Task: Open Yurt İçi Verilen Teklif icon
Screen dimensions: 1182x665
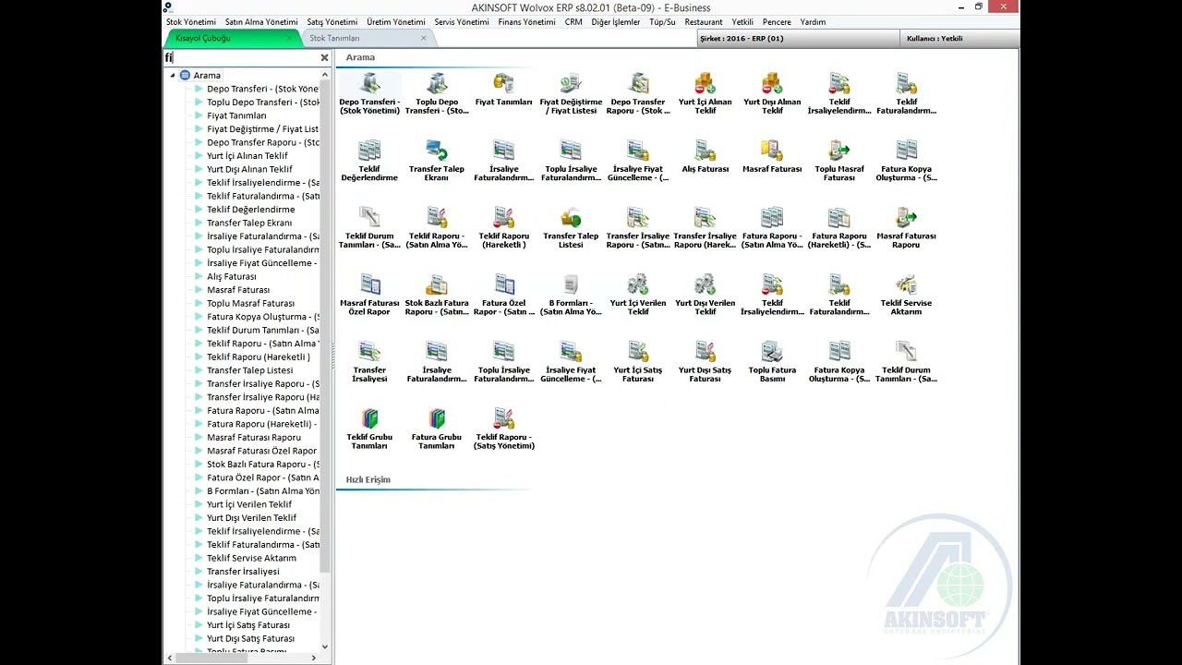Action: [638, 296]
